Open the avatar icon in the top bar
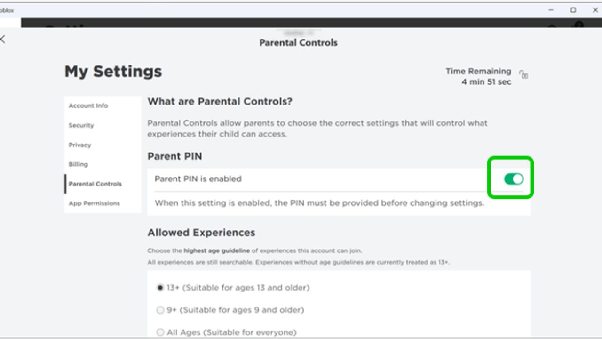The height and width of the screenshot is (339, 602). tap(578, 27)
